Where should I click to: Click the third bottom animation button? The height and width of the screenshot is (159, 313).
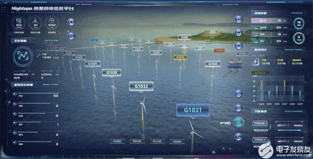(x=157, y=141)
